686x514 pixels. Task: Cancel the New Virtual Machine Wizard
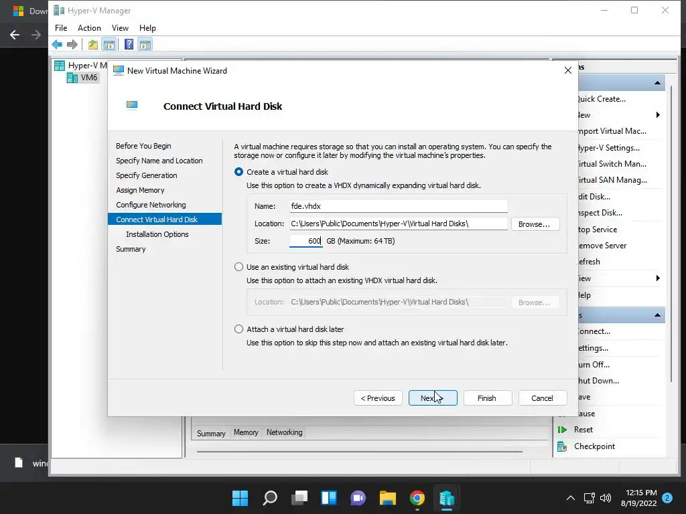(x=542, y=398)
